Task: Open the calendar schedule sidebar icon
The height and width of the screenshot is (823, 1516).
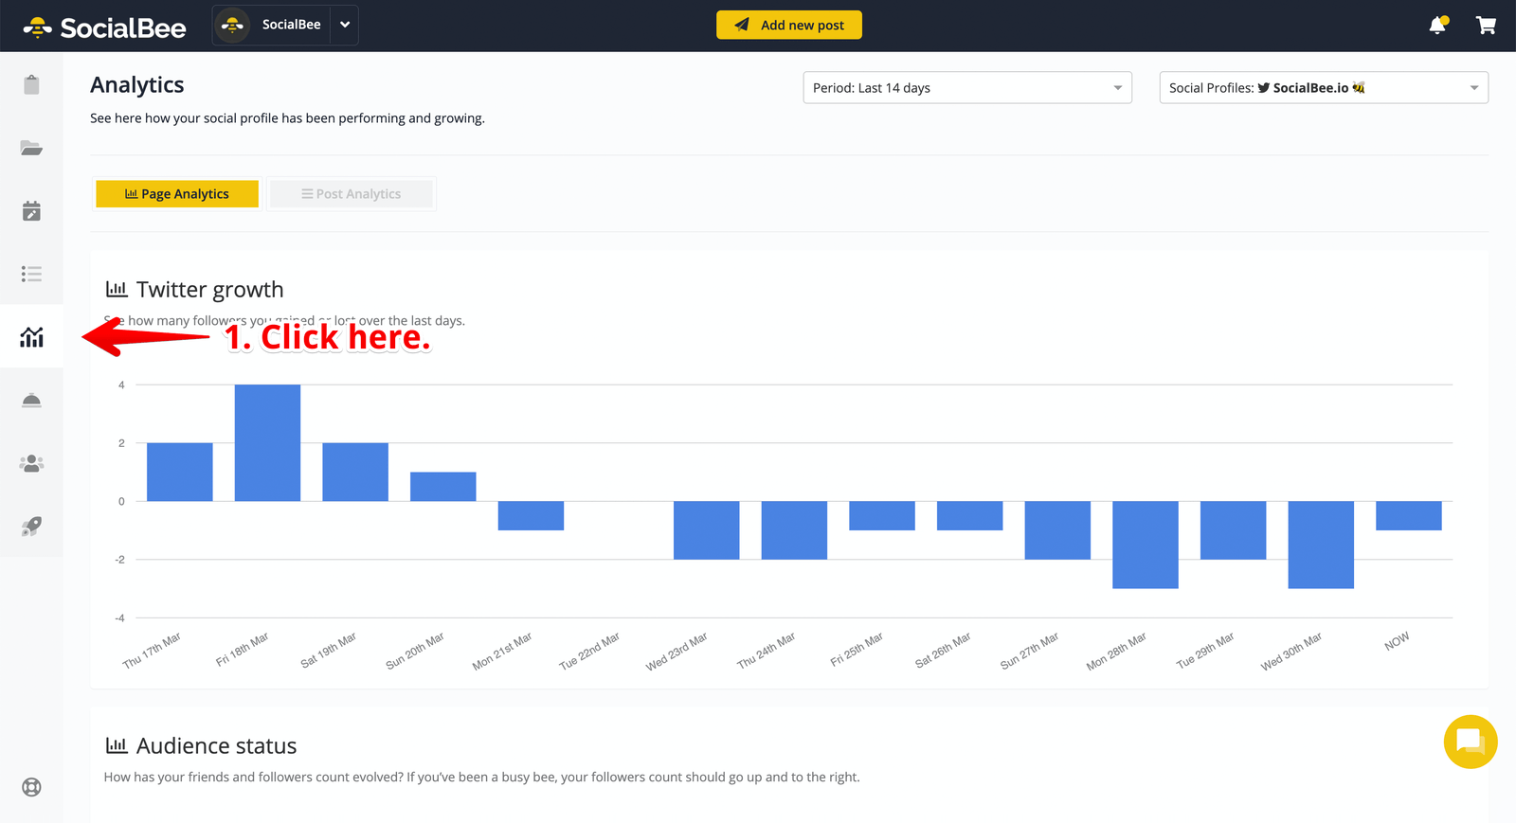Action: (x=31, y=210)
